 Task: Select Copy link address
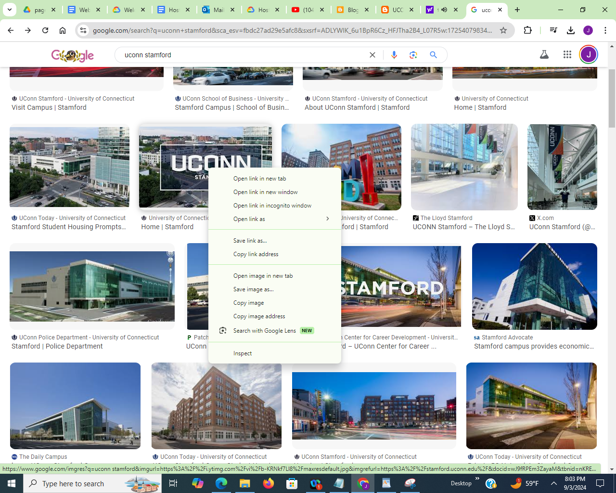(x=275, y=254)
